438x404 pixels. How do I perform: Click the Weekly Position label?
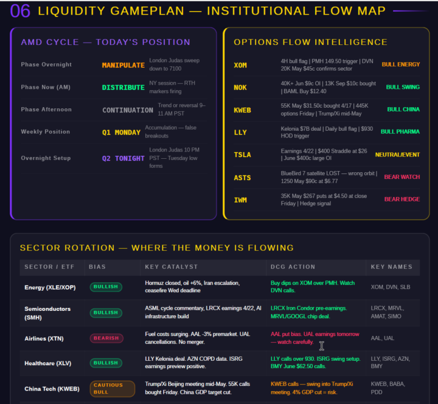click(46, 132)
